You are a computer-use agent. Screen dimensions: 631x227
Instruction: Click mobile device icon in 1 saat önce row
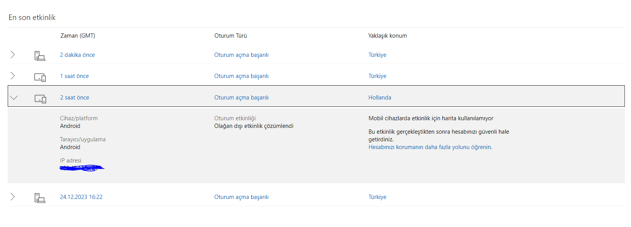tap(40, 77)
